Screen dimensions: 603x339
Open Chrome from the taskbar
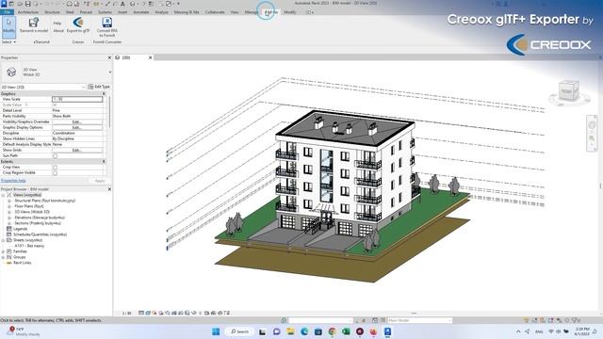coord(332,331)
